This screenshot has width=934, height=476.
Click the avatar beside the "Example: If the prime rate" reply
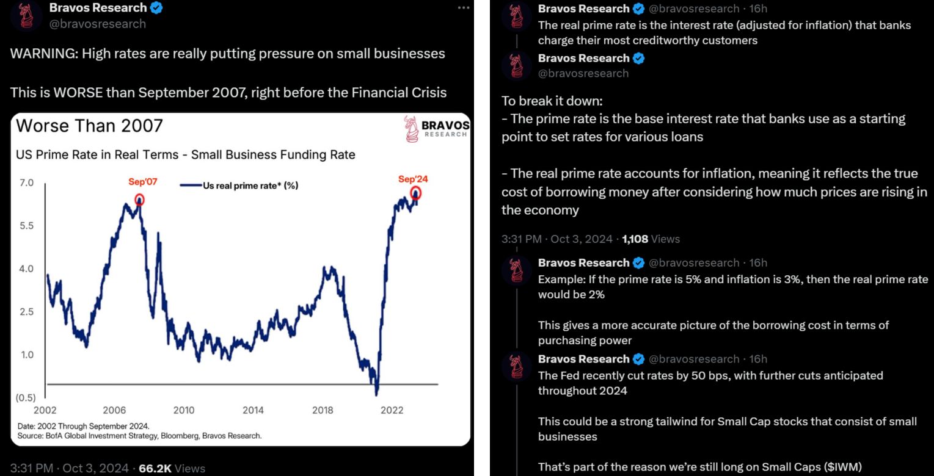point(516,269)
